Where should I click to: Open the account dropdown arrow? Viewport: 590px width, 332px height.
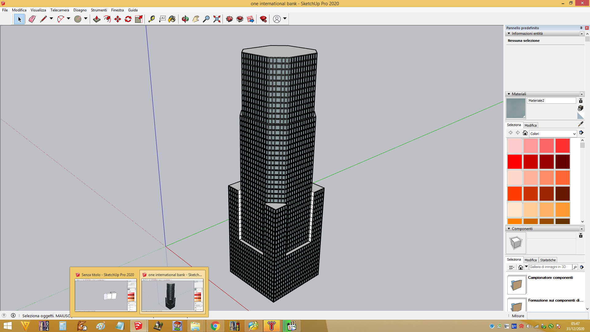click(285, 19)
